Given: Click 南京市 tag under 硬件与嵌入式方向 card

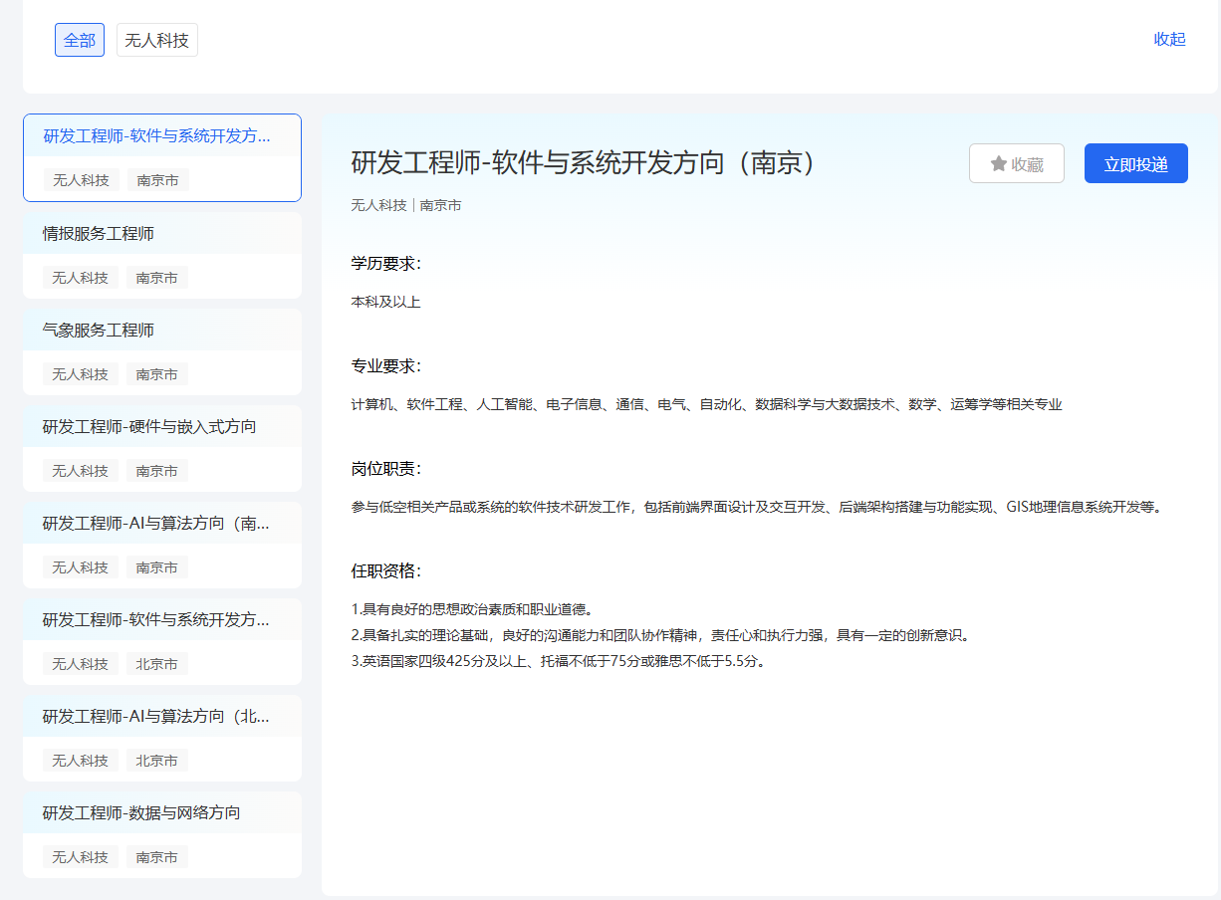Looking at the screenshot, I should (157, 471).
